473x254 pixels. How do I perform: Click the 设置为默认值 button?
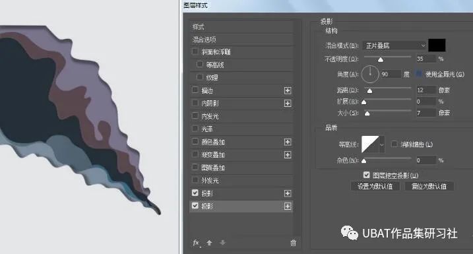coord(375,187)
